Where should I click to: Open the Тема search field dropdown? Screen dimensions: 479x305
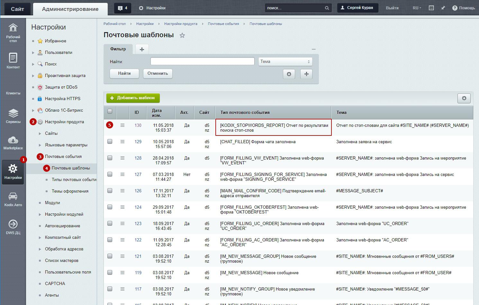tap(285, 62)
